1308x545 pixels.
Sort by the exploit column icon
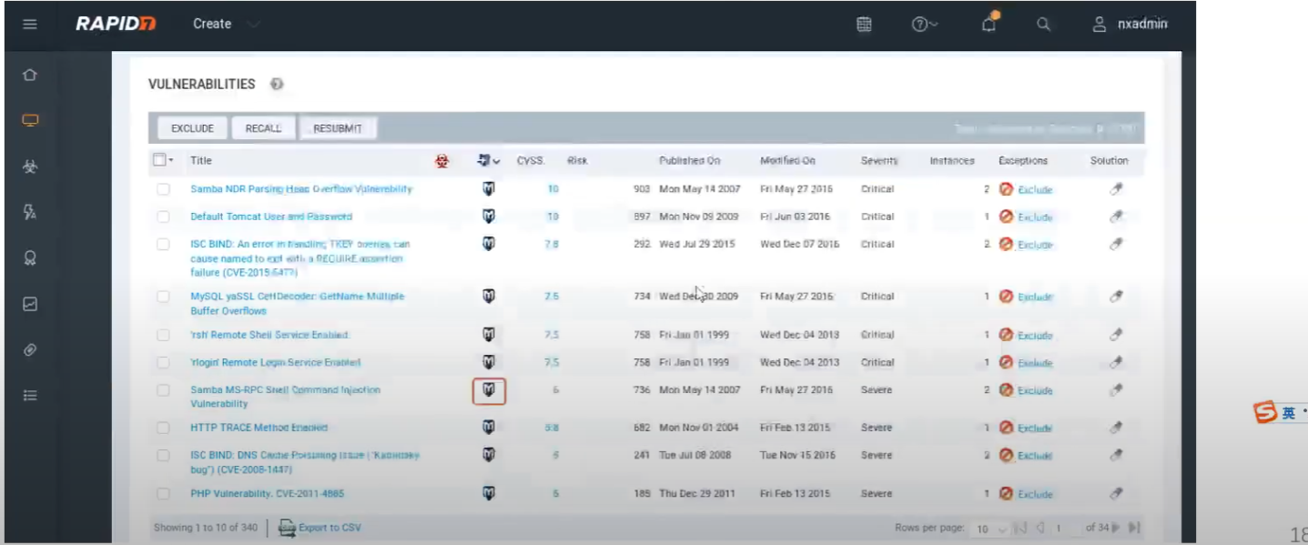[489, 161]
